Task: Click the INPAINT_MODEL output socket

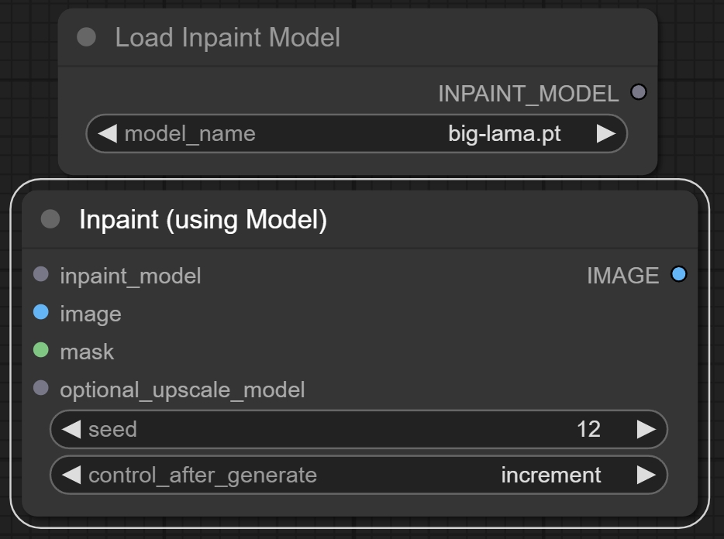Action: 639,92
